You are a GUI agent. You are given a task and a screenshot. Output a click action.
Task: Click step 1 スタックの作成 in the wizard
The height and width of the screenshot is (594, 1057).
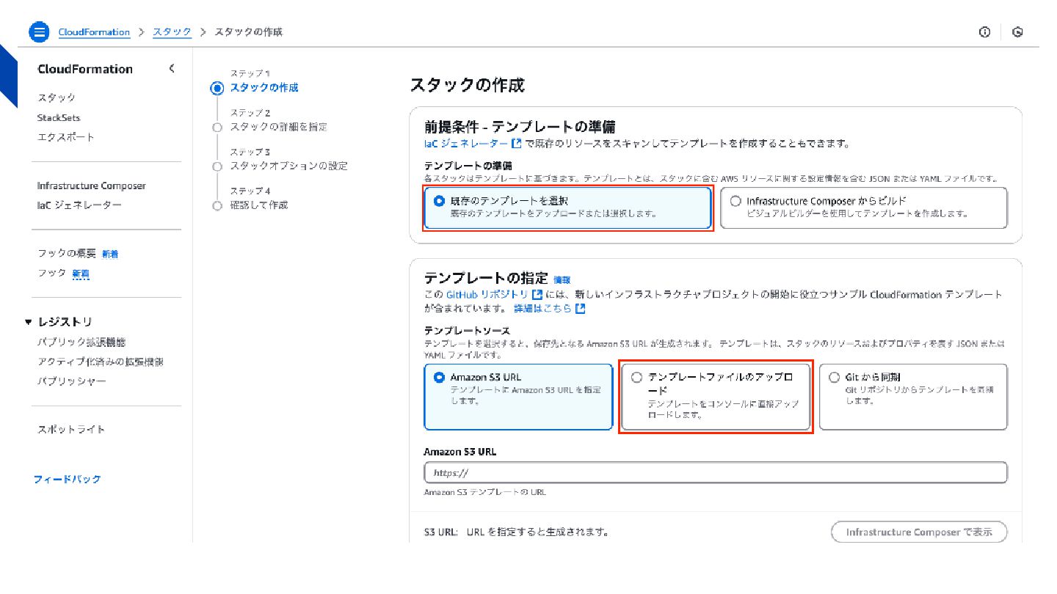click(264, 87)
